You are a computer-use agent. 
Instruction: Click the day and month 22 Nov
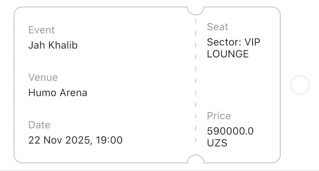pyautogui.click(x=46, y=140)
